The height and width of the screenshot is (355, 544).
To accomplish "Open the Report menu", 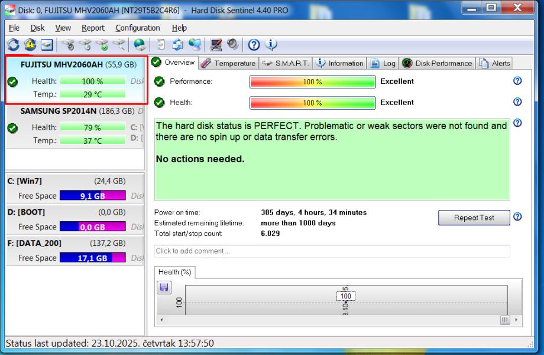I will [93, 28].
